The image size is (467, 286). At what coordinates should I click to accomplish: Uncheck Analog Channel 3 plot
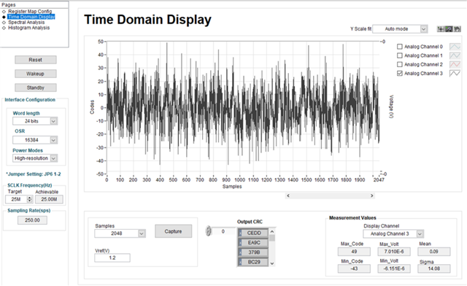[x=400, y=73]
